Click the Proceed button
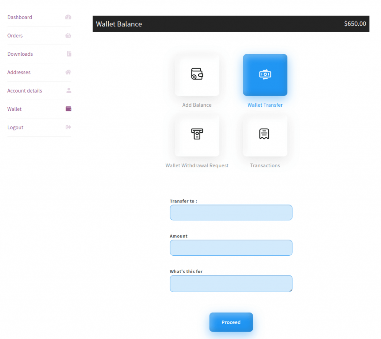This screenshot has height=339, width=381. click(x=231, y=322)
